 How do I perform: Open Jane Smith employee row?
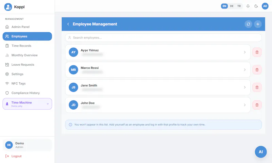158,87
